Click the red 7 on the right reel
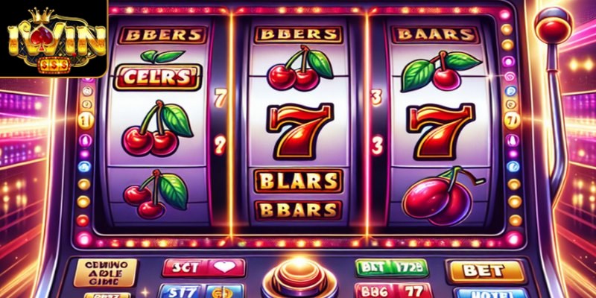This screenshot has width=596, height=298. 440,131
